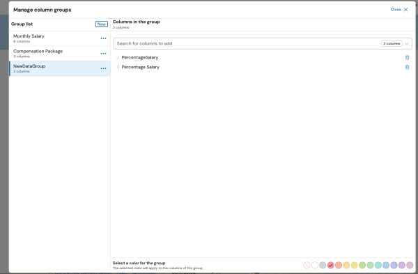
Task: Grab drag handle of PercentageSalary row
Action: (x=118, y=58)
